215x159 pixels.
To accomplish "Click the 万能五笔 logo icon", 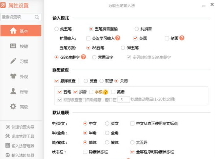I will [x=3, y=6].
